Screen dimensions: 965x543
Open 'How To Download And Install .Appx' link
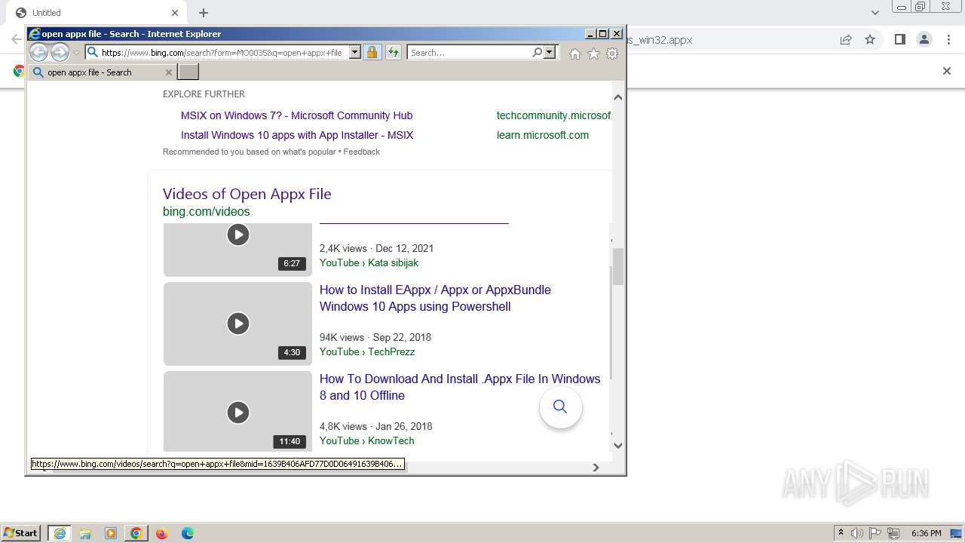click(460, 387)
